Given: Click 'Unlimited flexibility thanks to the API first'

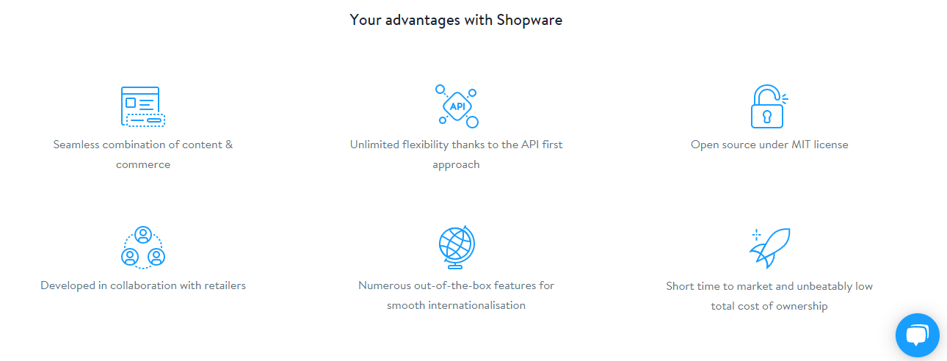Looking at the screenshot, I should 457,145.
